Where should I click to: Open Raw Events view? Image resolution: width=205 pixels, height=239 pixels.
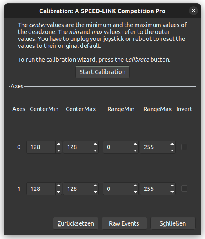click(x=124, y=223)
